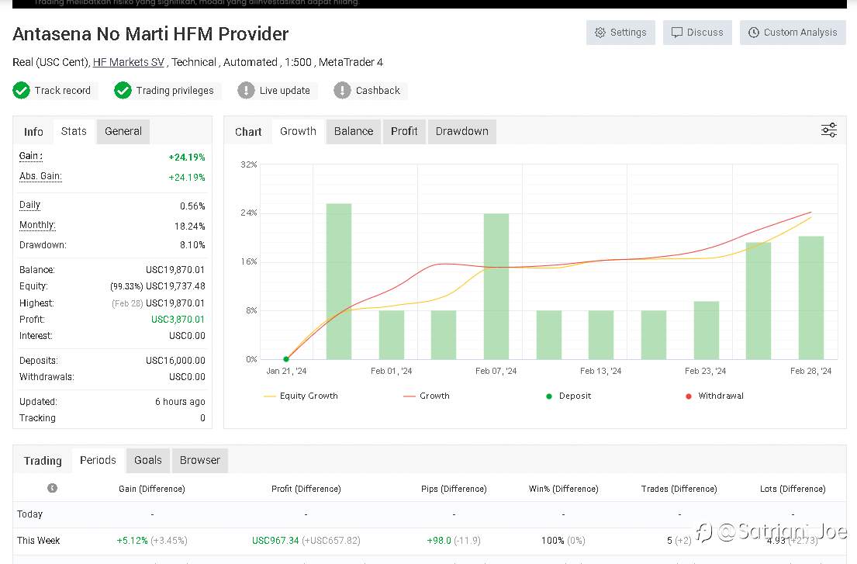The height and width of the screenshot is (564, 857).
Task: Switch to the Drawdown chart tab
Action: [x=461, y=132]
